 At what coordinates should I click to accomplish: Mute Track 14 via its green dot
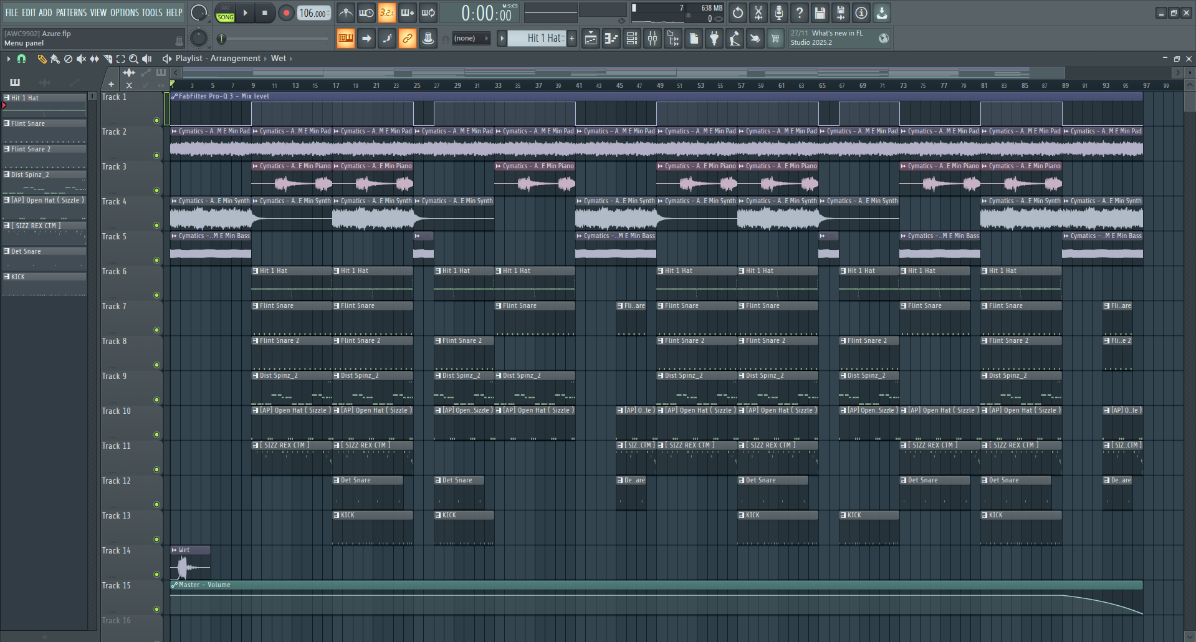pos(156,575)
